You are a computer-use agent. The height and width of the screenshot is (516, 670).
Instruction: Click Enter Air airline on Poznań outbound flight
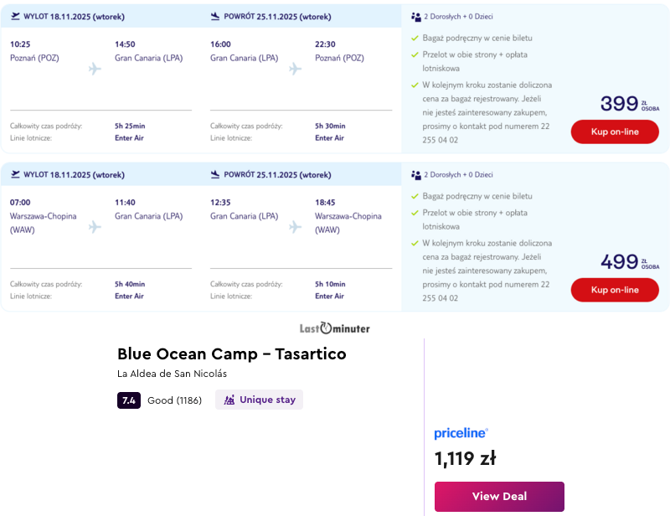[x=129, y=137]
